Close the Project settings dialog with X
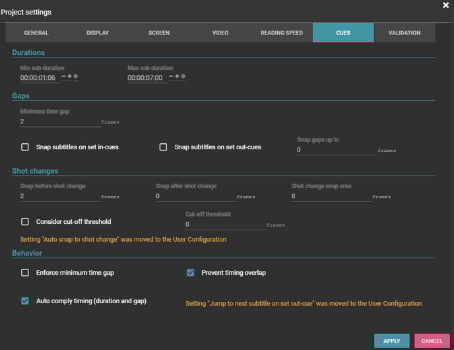 click(x=445, y=5)
